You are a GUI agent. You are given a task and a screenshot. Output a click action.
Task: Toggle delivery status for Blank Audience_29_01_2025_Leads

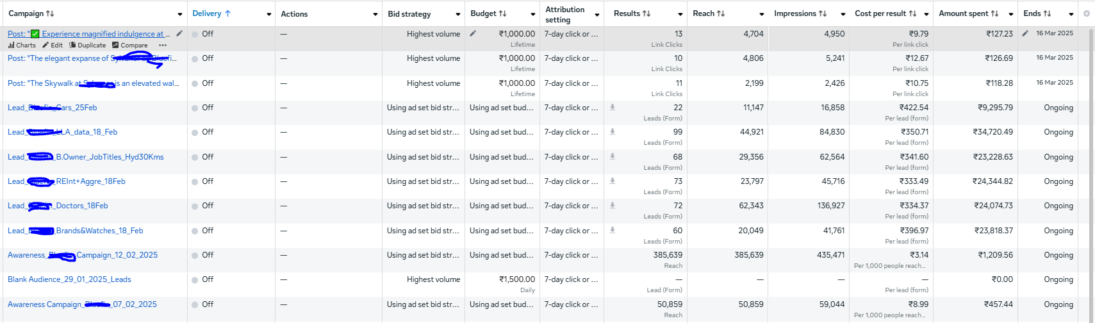pos(195,280)
